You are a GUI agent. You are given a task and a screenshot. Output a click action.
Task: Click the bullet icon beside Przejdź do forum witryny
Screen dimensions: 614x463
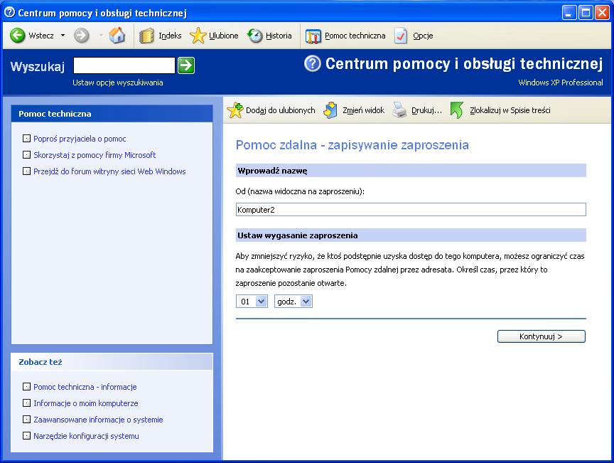pos(26,171)
